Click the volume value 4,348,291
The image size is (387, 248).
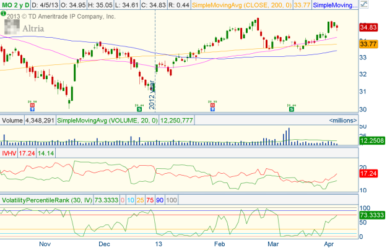pyautogui.click(x=40, y=121)
